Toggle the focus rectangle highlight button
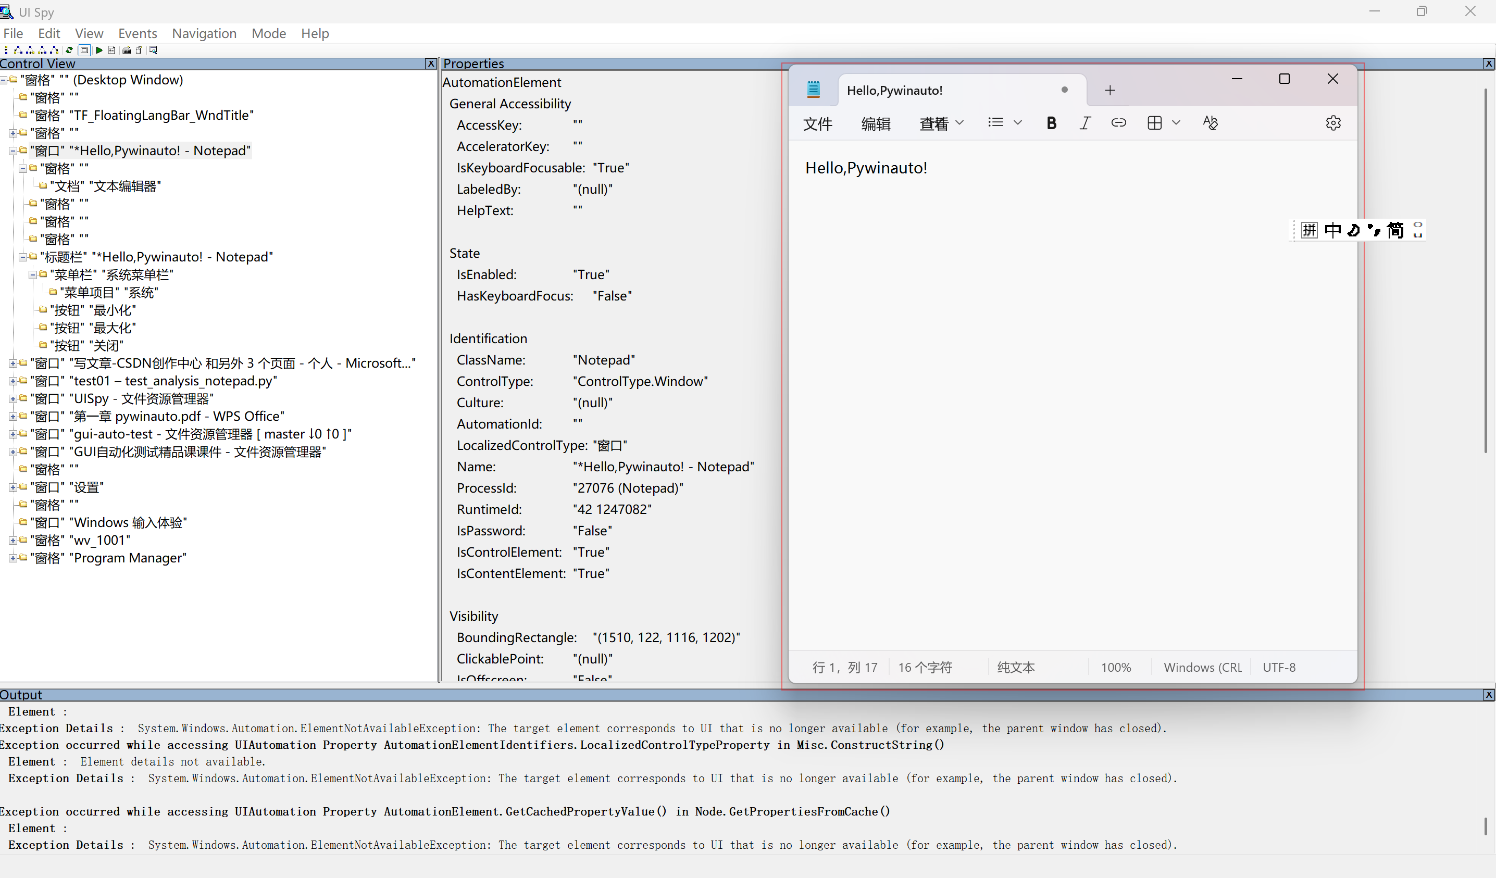 coord(84,51)
